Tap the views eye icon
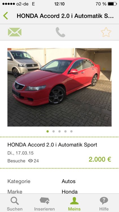 pos(30,161)
